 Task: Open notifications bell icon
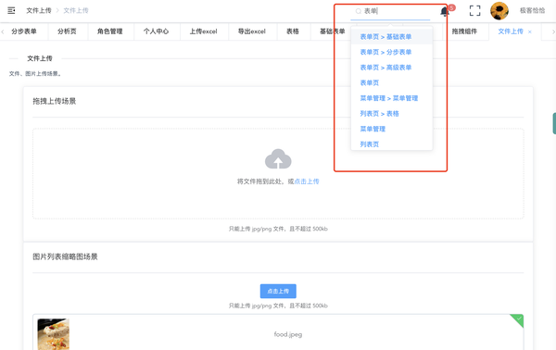[445, 11]
